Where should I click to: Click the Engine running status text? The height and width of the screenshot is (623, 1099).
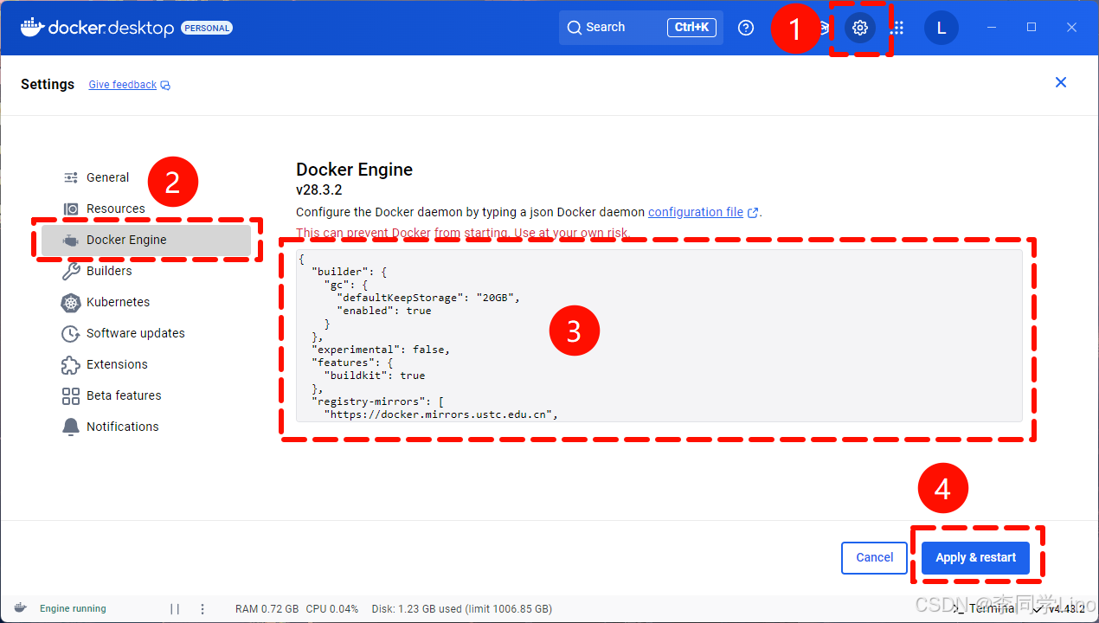(73, 609)
